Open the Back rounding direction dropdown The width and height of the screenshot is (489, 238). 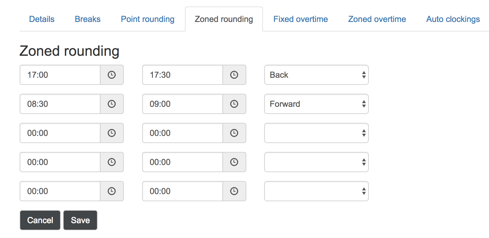(316, 75)
